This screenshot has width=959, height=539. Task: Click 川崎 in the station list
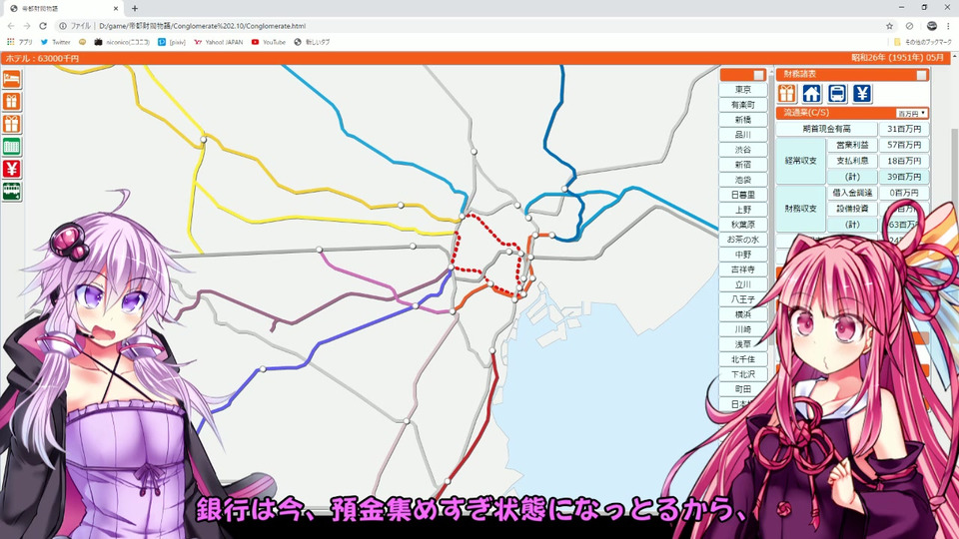coord(743,329)
